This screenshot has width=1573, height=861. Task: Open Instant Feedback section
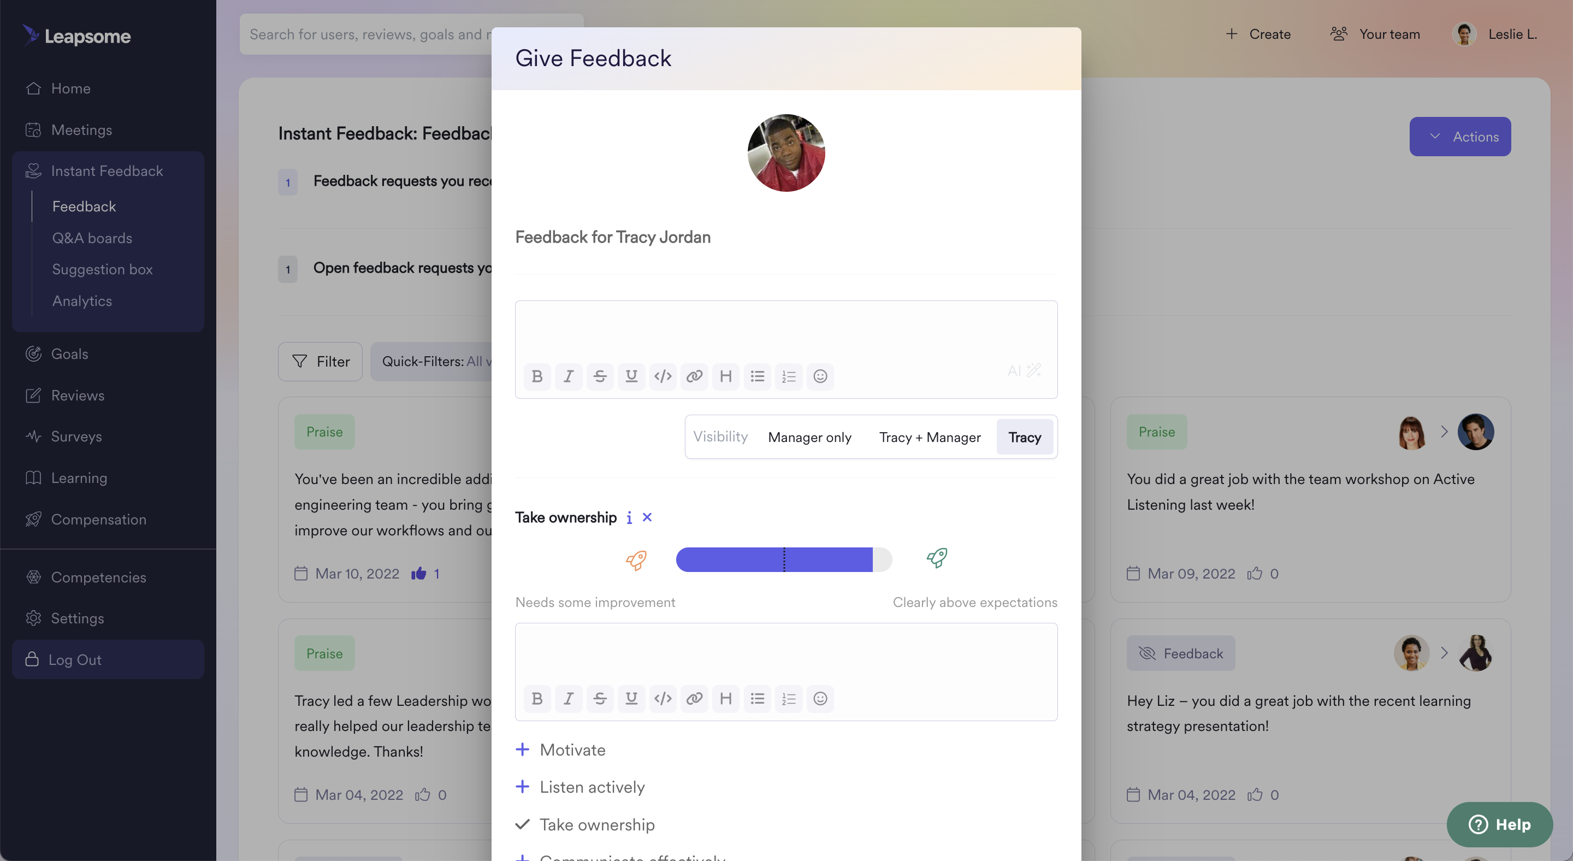[107, 172]
